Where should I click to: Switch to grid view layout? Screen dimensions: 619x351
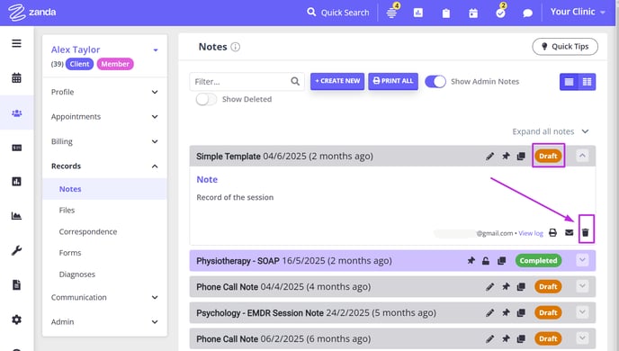pyautogui.click(x=587, y=82)
